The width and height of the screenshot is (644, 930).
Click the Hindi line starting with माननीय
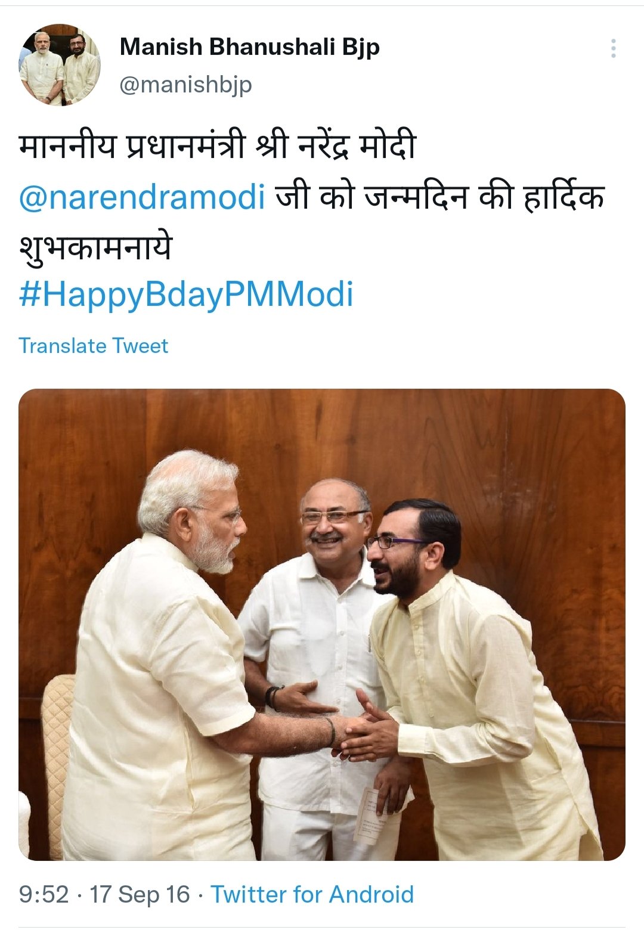click(x=217, y=148)
